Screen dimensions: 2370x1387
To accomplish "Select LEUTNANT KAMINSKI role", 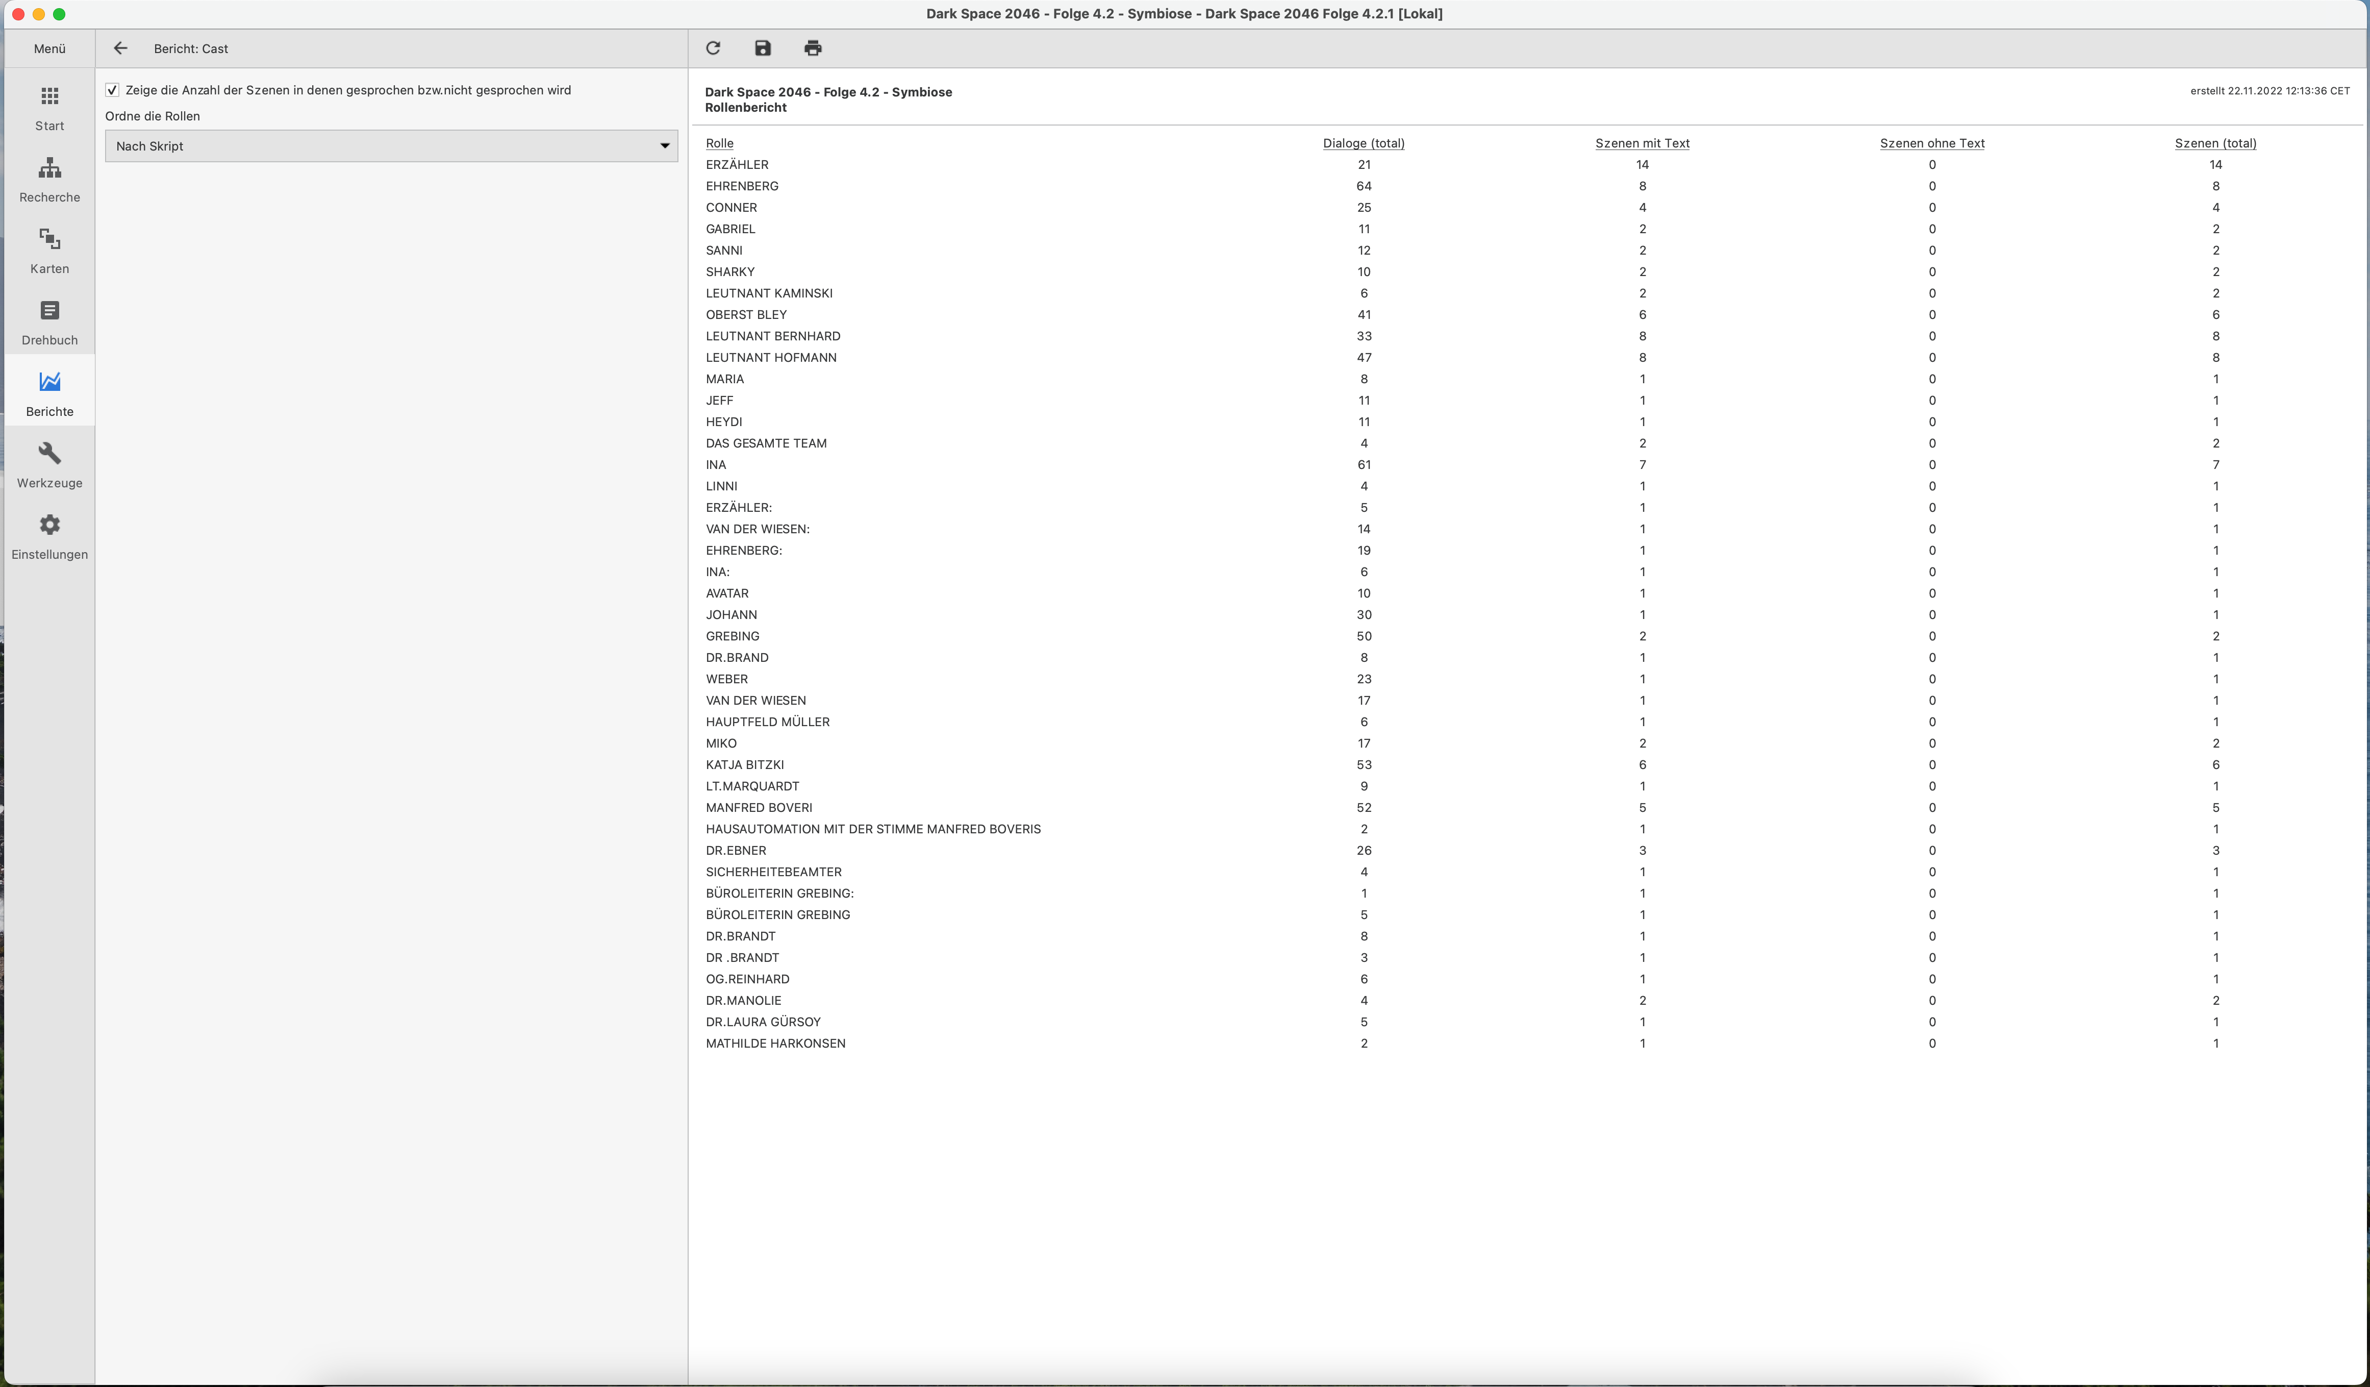I will [768, 293].
